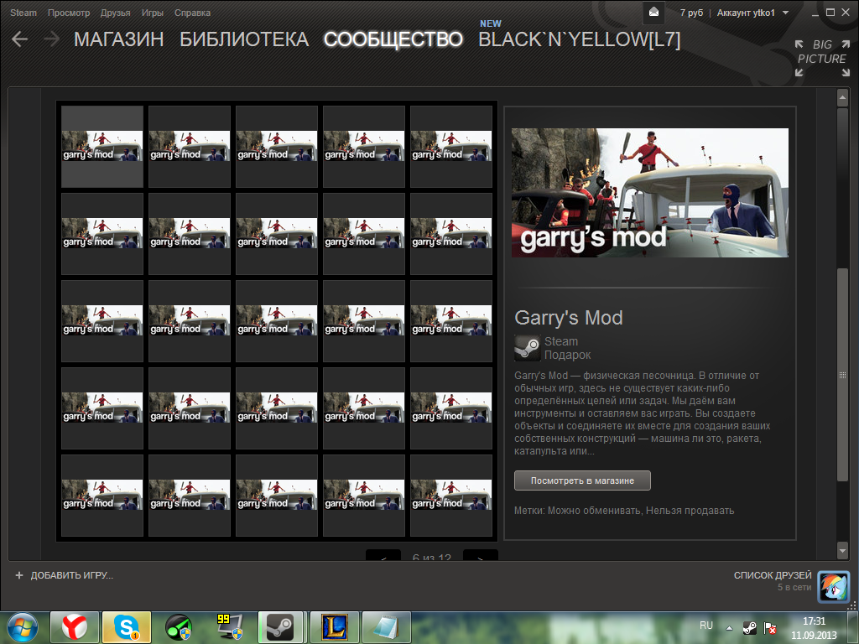Launch Yandex browser from taskbar

click(x=75, y=627)
